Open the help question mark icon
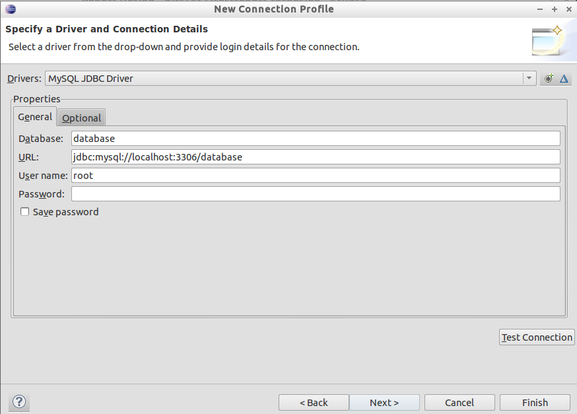Viewport: 577px width, 414px height. 19,401
